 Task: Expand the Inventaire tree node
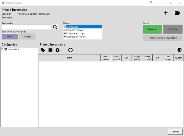(x=2, y=49)
